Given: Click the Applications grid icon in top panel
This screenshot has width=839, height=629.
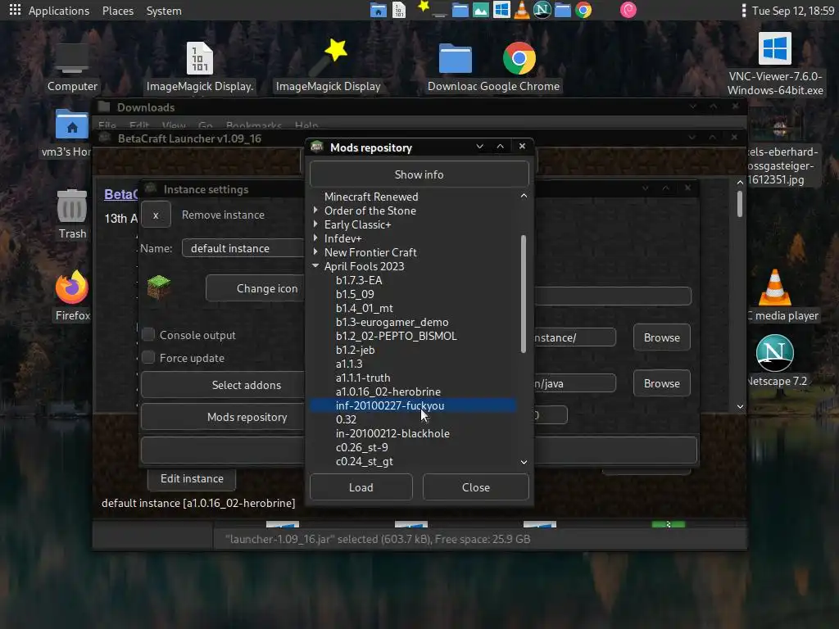Looking at the screenshot, I should [x=15, y=10].
